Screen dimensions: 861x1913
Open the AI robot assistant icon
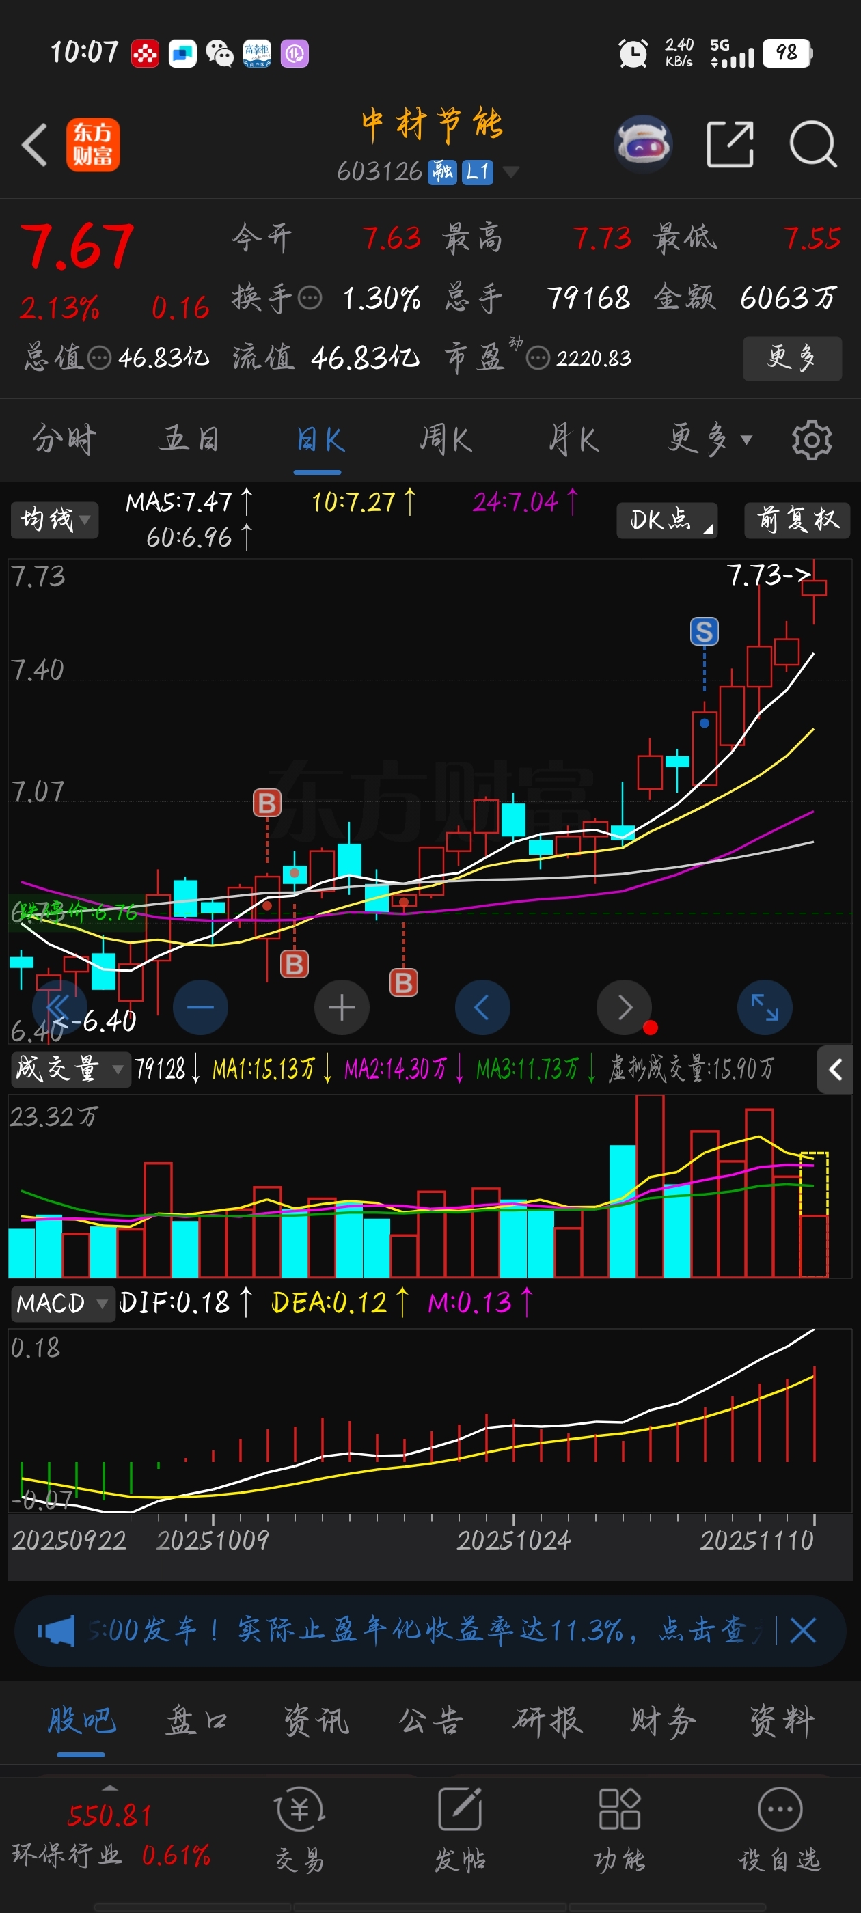(x=643, y=144)
